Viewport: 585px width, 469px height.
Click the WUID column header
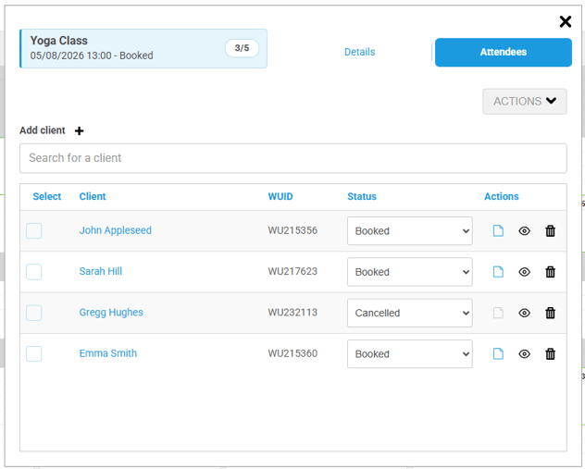click(280, 196)
